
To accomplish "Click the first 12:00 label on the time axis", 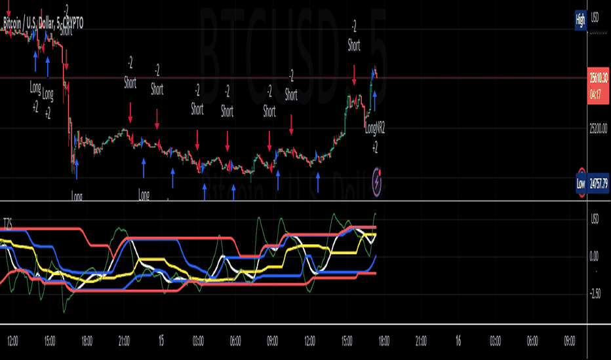I will pos(12,341).
